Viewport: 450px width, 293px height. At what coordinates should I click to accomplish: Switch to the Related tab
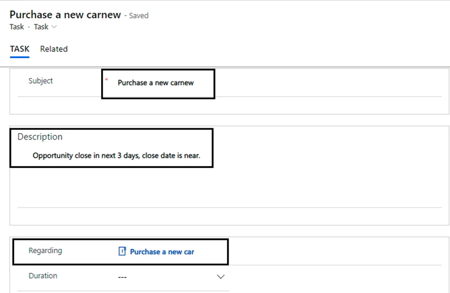pyautogui.click(x=54, y=49)
